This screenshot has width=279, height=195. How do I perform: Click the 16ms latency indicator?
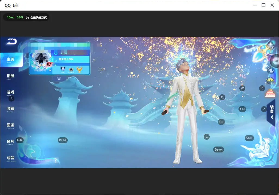pos(11,17)
